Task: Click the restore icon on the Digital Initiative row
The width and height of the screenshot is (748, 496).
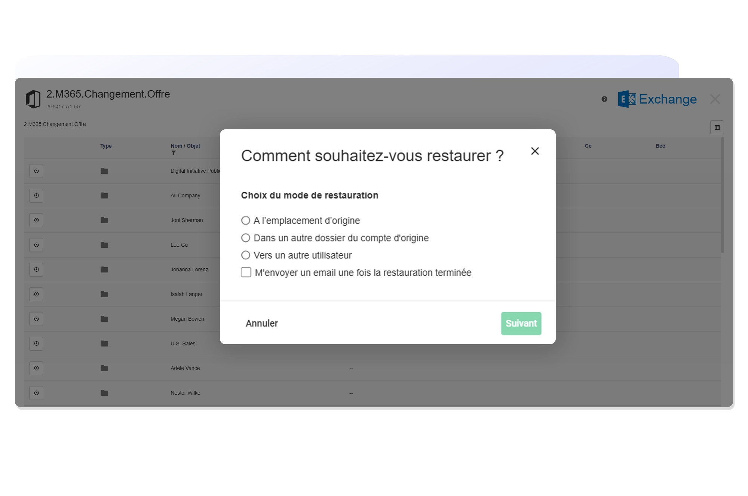Action: pos(36,171)
